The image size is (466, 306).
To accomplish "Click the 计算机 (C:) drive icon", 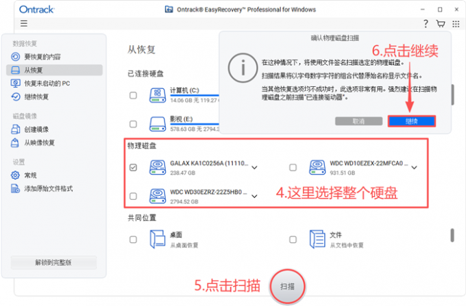I will tap(158, 96).
